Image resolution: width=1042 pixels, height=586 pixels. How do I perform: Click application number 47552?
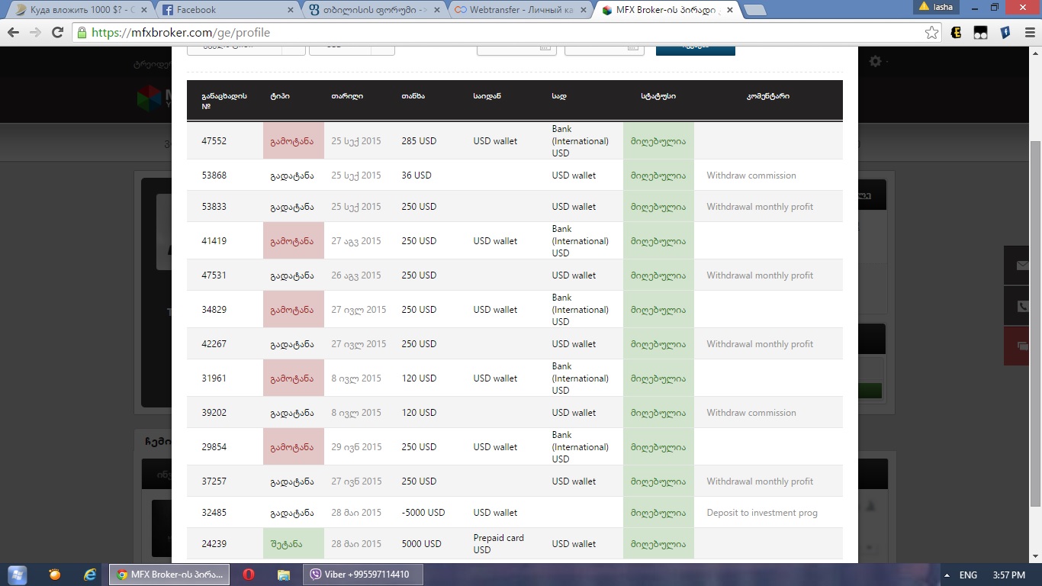214,141
